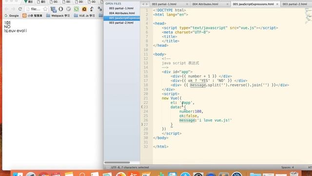This screenshot has width=312, height=176.
Task: Open the VUE Js 学习 bookmarks folder
Action: click(x=84, y=15)
